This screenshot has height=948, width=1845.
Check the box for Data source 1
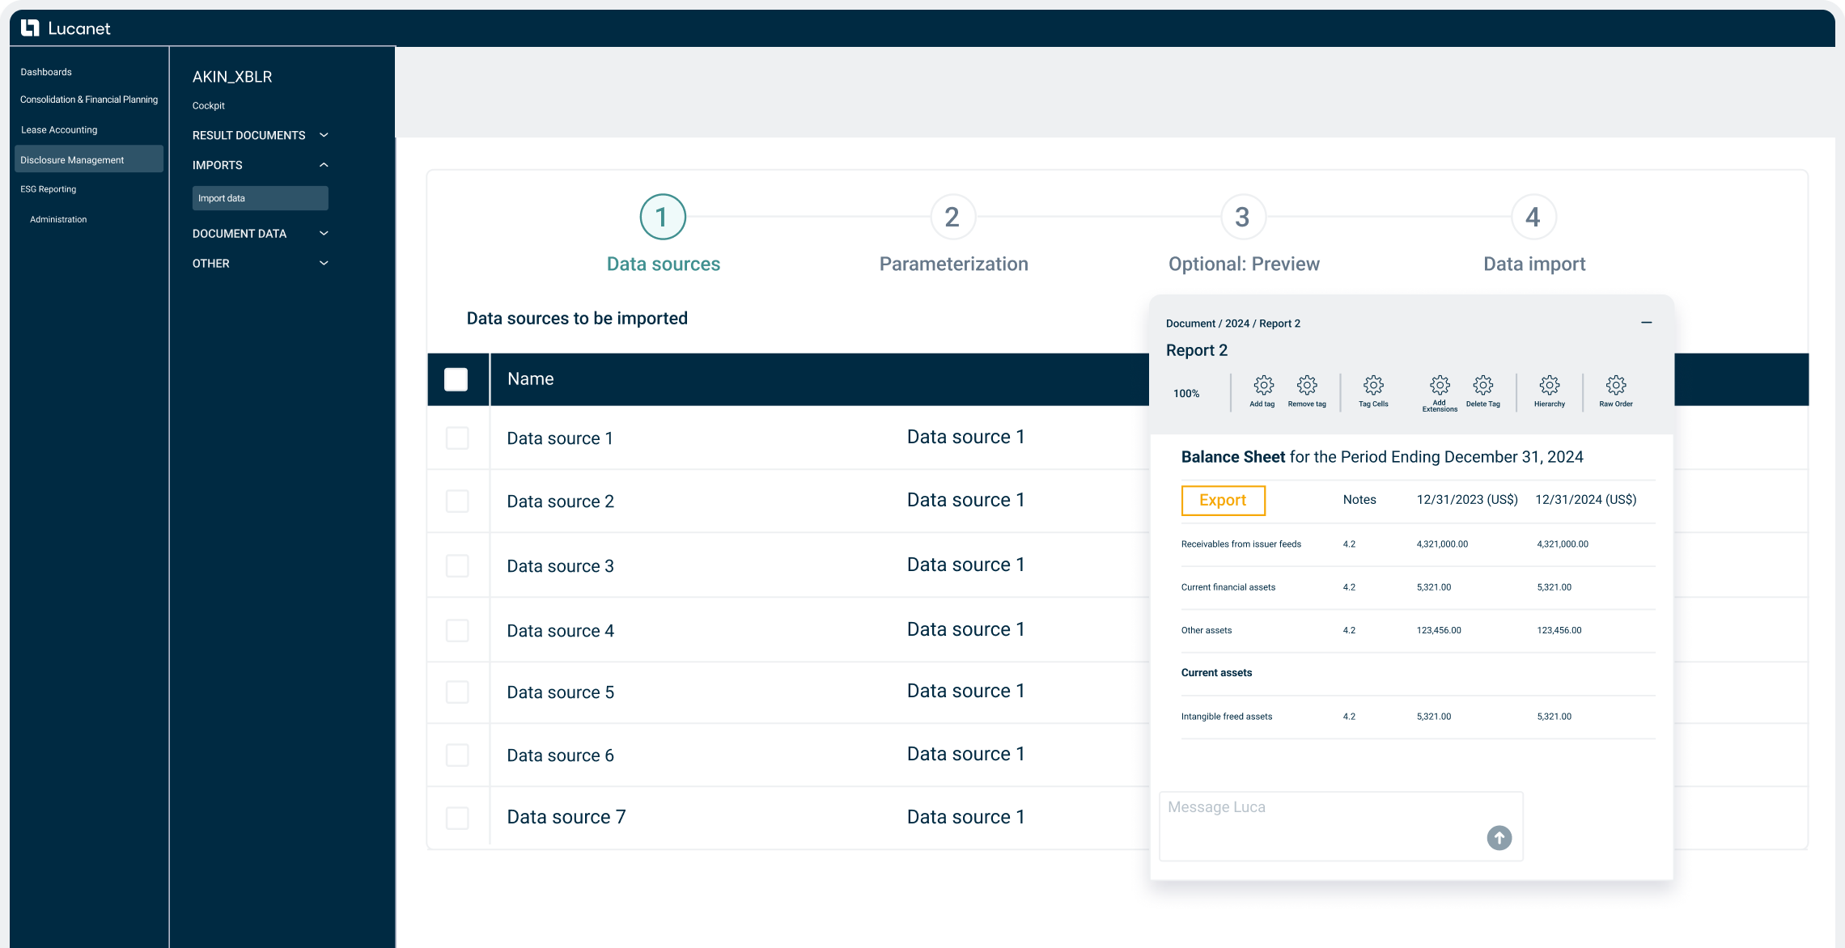coord(457,438)
